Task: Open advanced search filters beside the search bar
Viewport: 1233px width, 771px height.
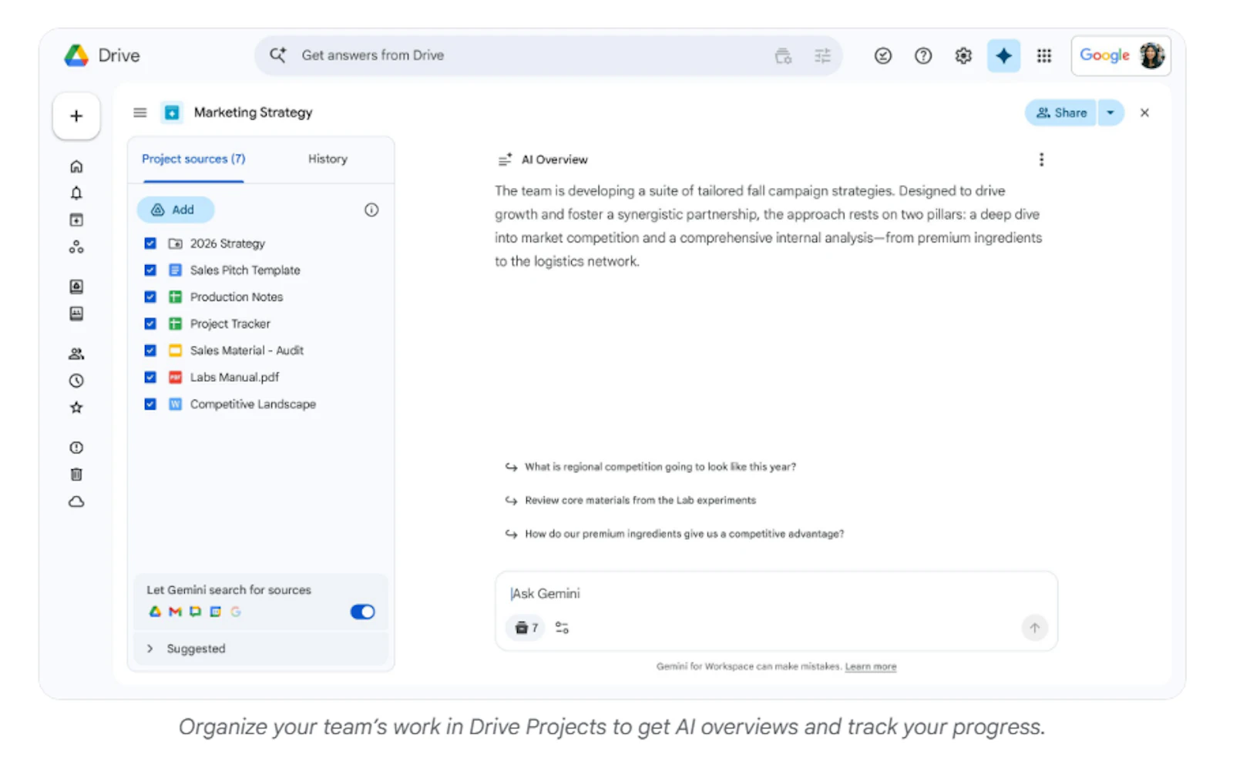Action: click(821, 55)
